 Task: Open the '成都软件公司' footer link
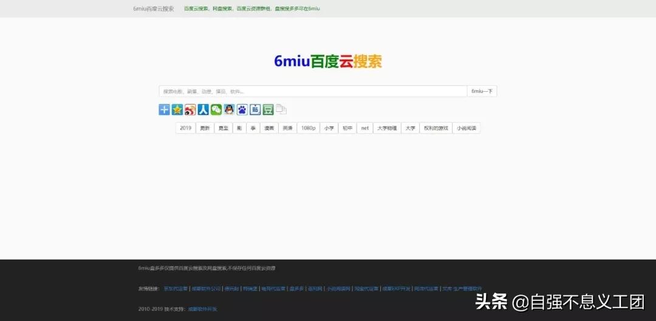point(206,289)
